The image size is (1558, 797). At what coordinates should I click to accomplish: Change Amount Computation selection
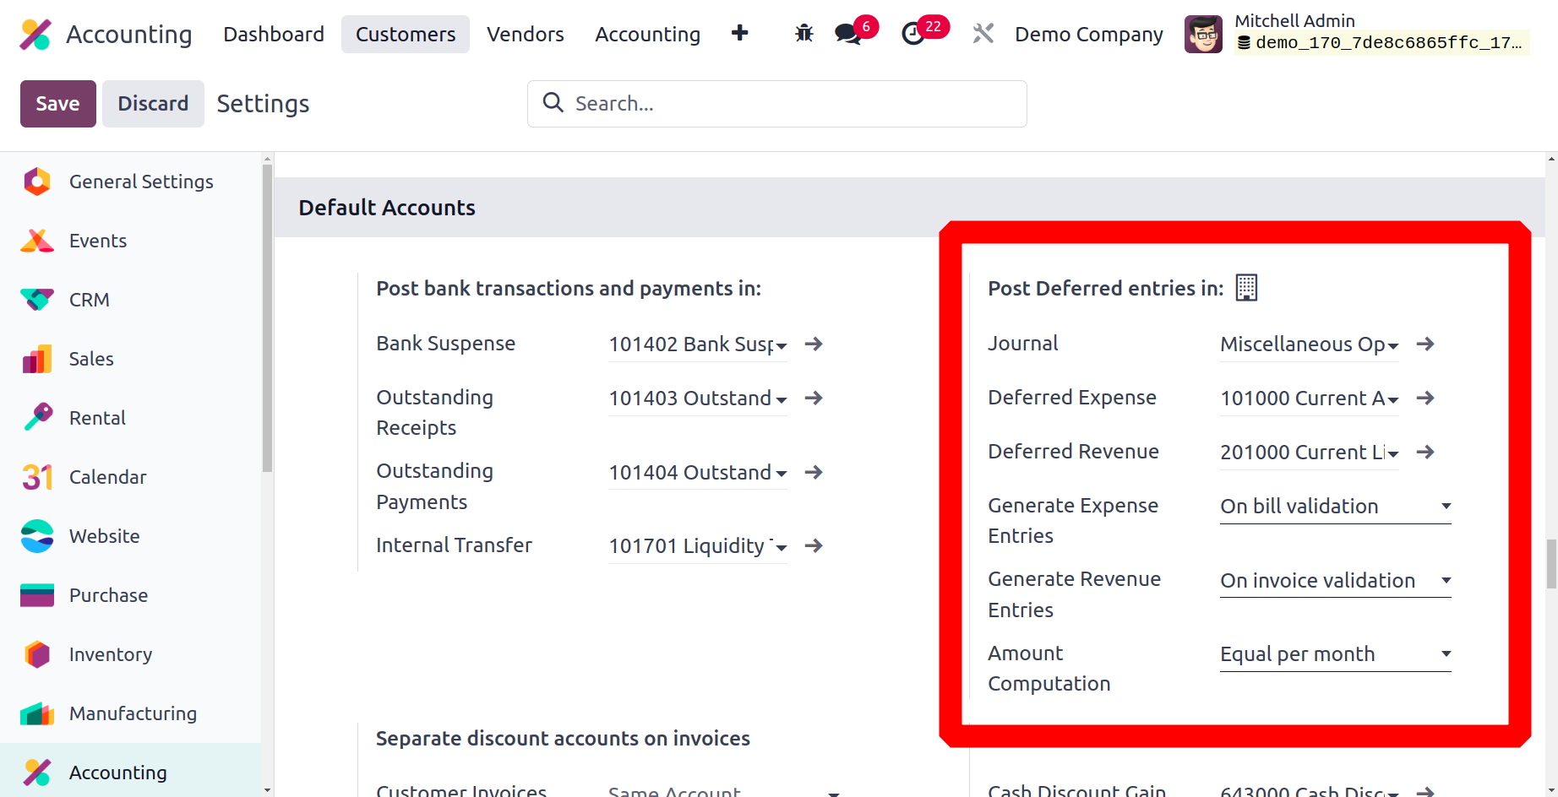(1336, 654)
